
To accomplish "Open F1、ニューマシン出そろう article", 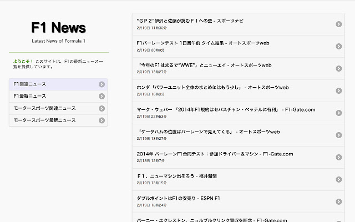I will pos(177,176).
